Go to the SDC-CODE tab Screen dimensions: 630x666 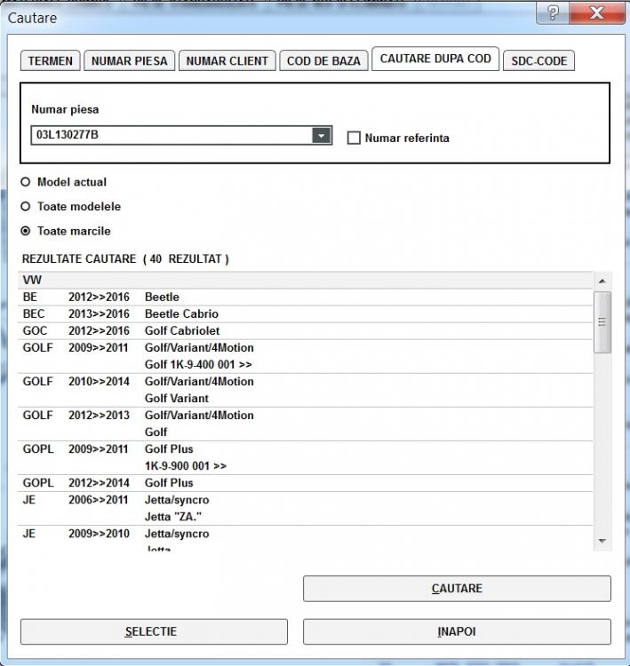538,61
